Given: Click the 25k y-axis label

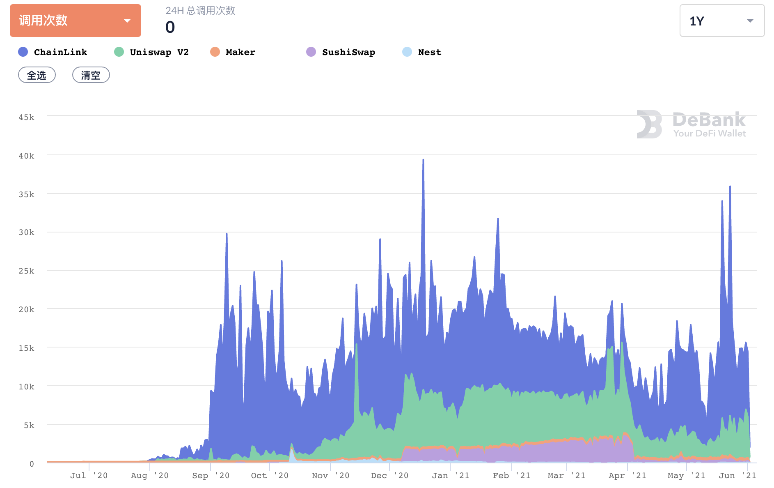Looking at the screenshot, I should coord(27,271).
